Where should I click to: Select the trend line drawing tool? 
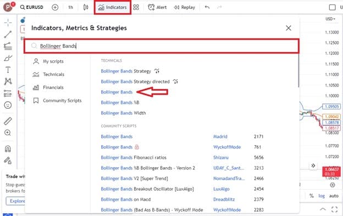8,34
